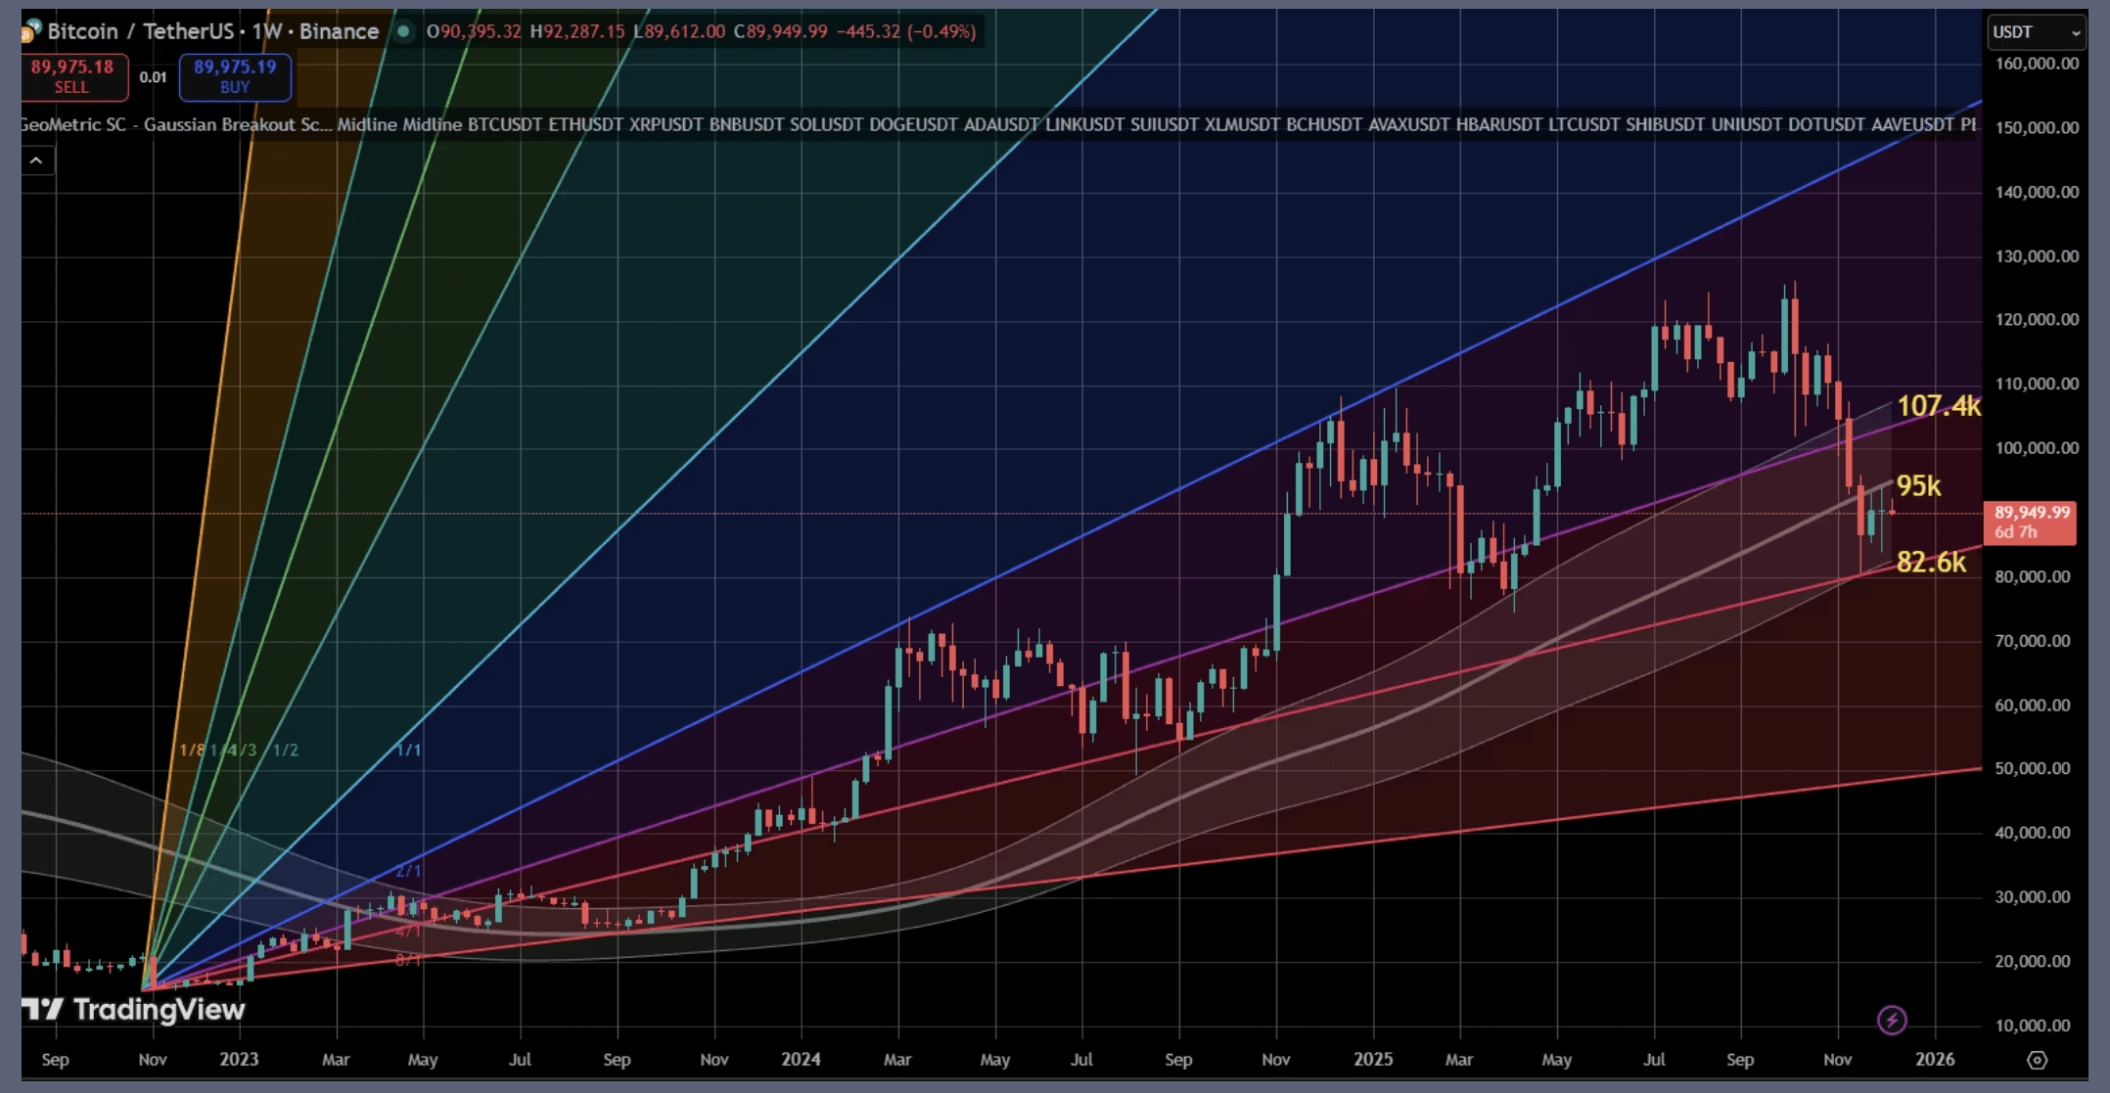Click the green market status dot
This screenshot has width=2110, height=1093.
[402, 31]
